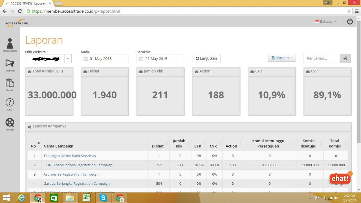This screenshot has width=361, height=203.
Task: Click the 23.800.000 approved commission cell
Action: [x=310, y=165]
